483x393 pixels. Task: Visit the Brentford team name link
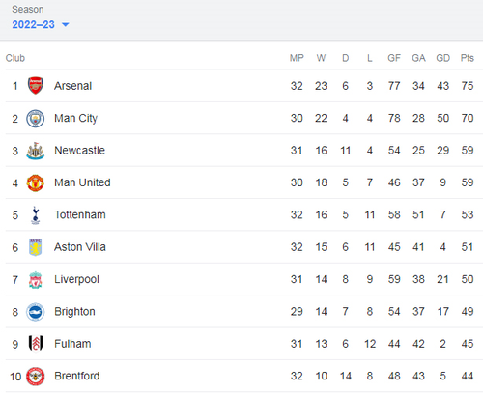[x=77, y=376]
